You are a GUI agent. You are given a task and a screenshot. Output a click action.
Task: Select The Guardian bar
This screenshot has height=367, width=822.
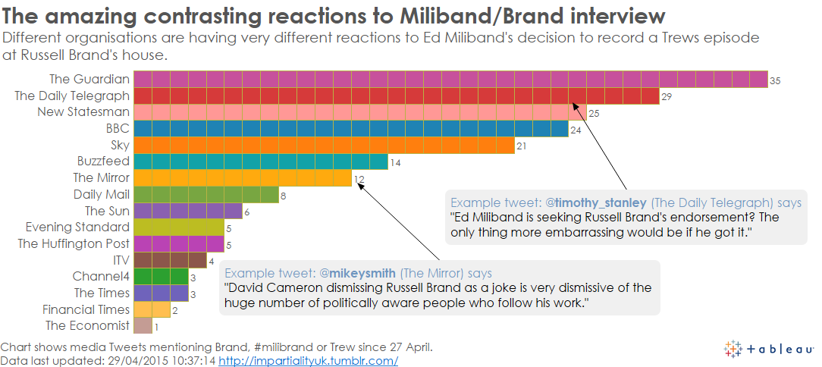(450, 79)
